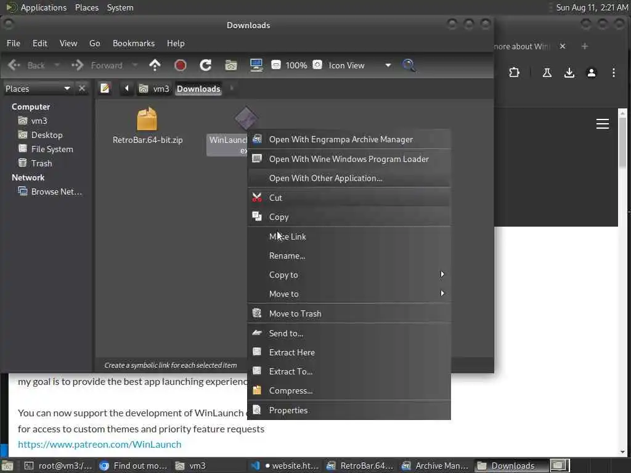Click the Downloads path bar button
This screenshot has width=631, height=473.
pyautogui.click(x=198, y=89)
